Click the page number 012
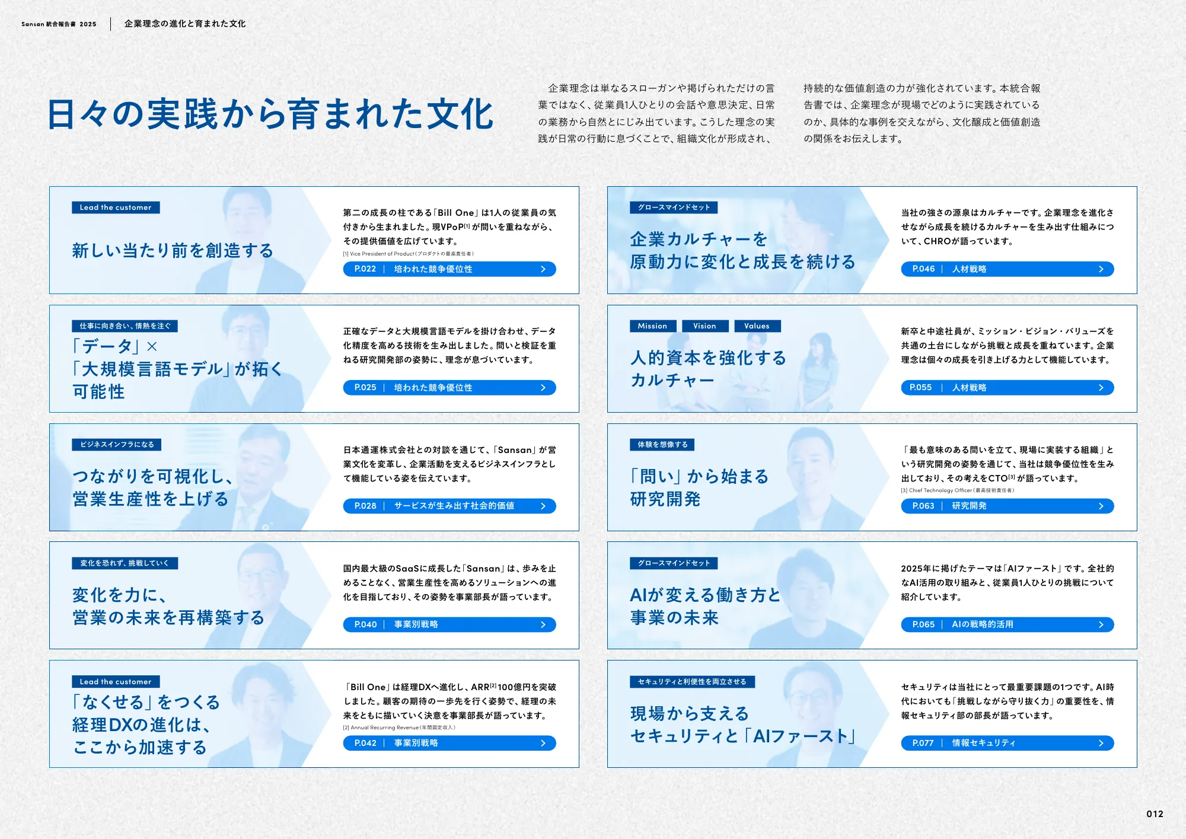This screenshot has width=1186, height=839. (1155, 814)
